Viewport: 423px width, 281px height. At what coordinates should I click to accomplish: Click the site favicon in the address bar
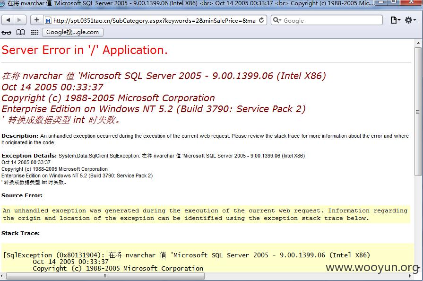(48, 20)
